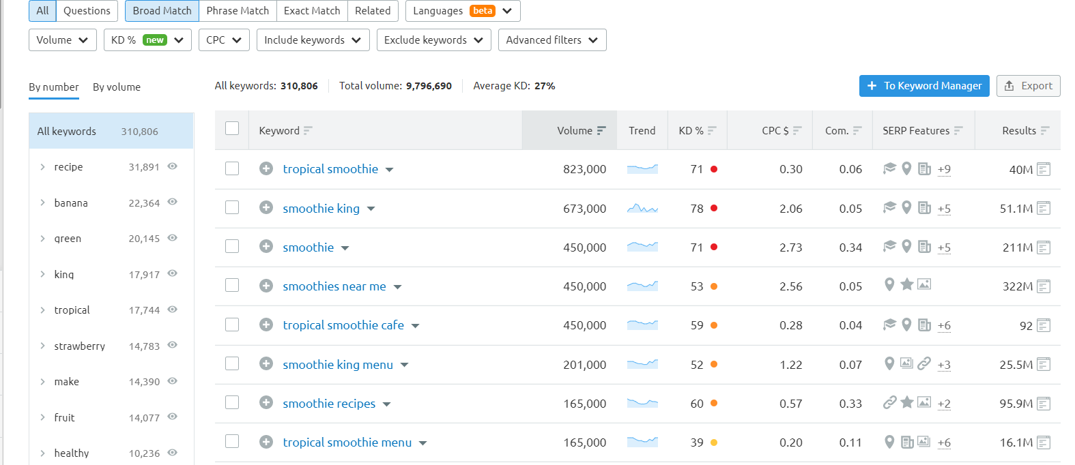Check the smoothie king row checkbox
This screenshot has height=465, width=1075.
(x=232, y=207)
